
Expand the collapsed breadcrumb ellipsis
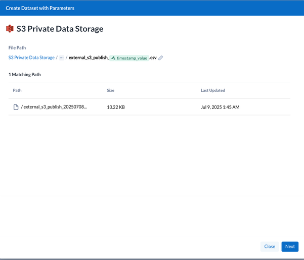click(x=62, y=58)
